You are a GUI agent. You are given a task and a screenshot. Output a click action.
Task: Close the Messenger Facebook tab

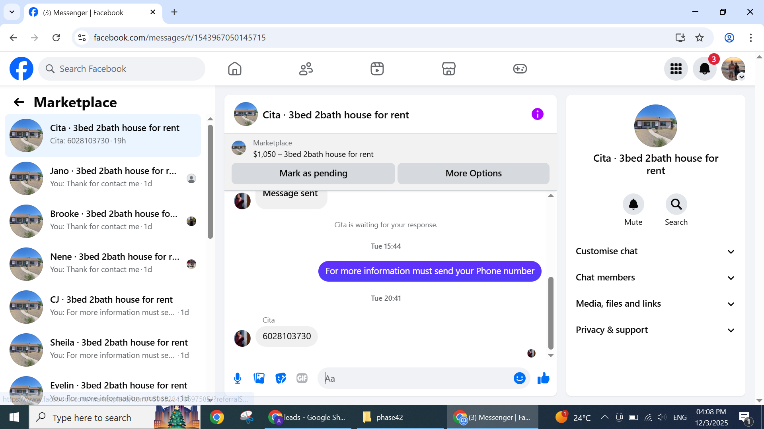153,12
